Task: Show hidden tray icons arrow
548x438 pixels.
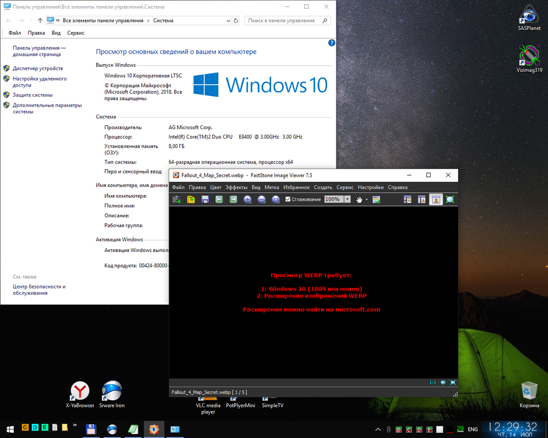Action: point(378,429)
